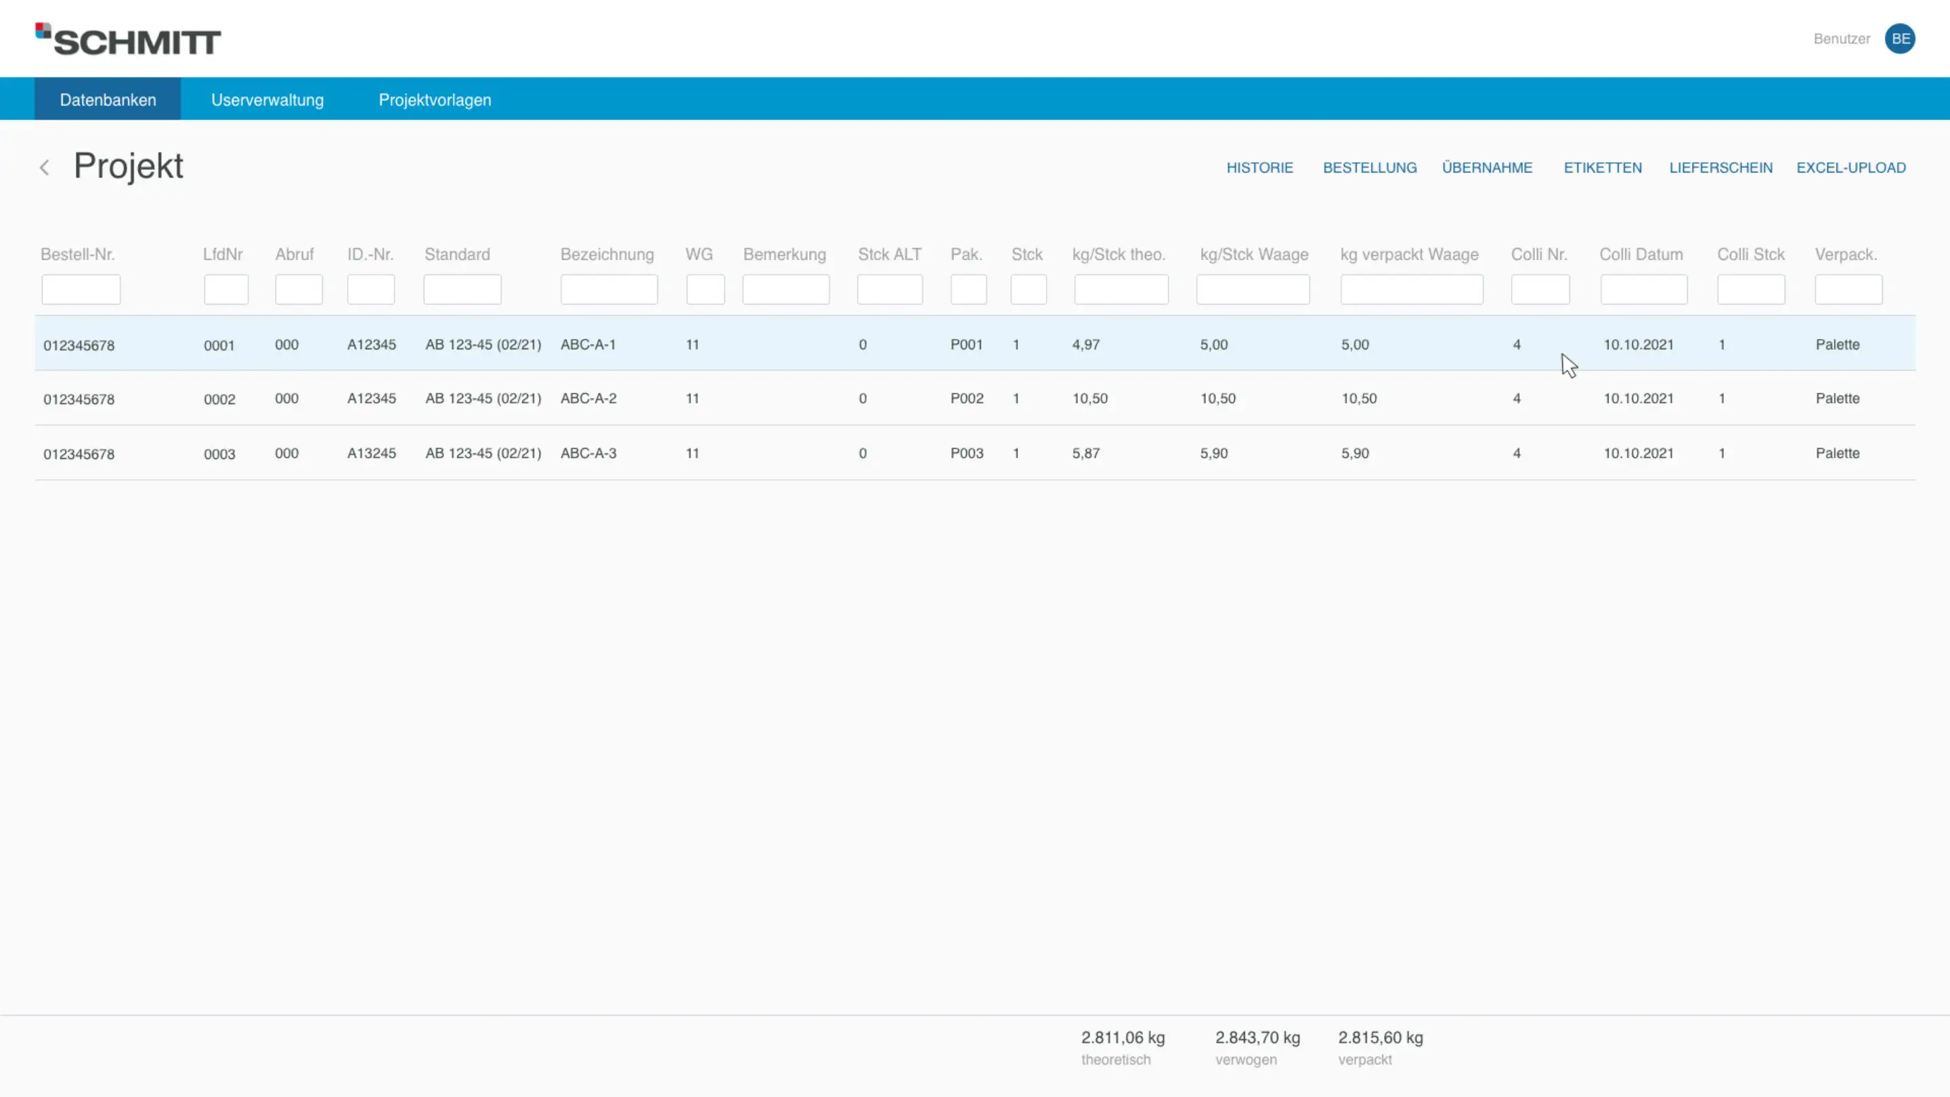
Task: Focus the WG filter field
Action: (x=706, y=289)
